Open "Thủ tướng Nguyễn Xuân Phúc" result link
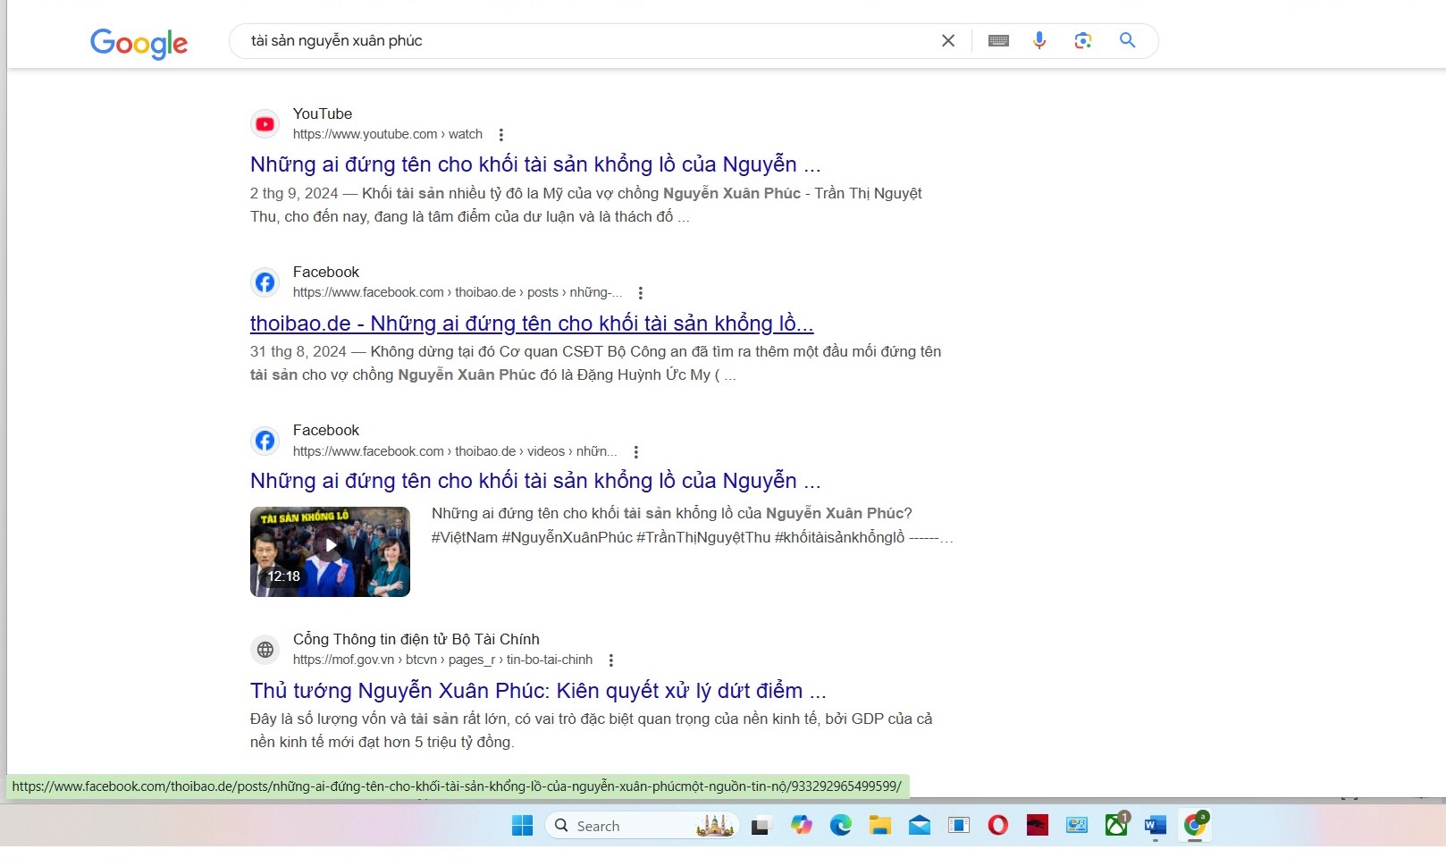 [537, 691]
